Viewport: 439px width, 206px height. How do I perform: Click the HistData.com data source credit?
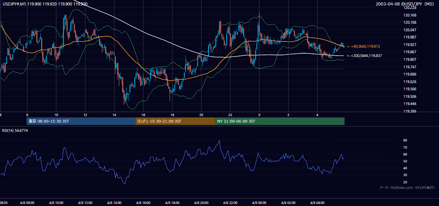tap(407, 187)
